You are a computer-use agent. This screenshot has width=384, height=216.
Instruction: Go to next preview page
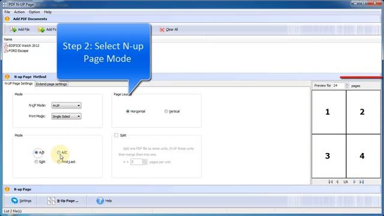pos(354,182)
